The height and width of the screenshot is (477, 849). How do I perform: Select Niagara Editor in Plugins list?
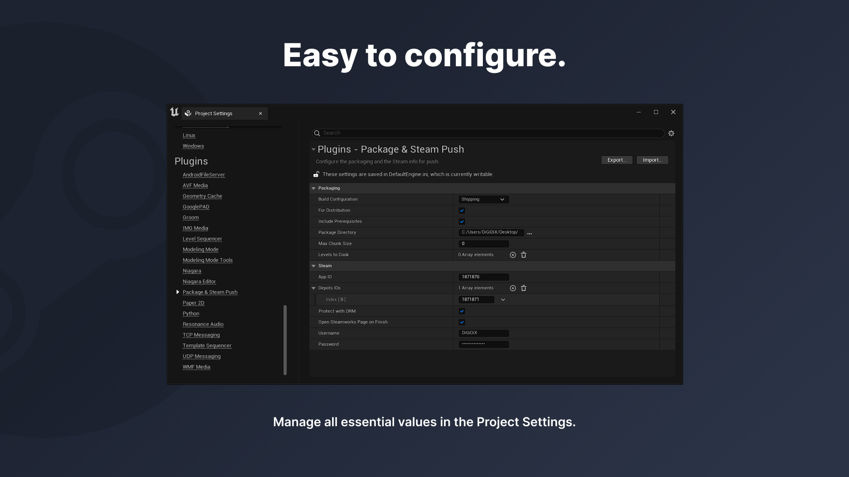pyautogui.click(x=199, y=281)
